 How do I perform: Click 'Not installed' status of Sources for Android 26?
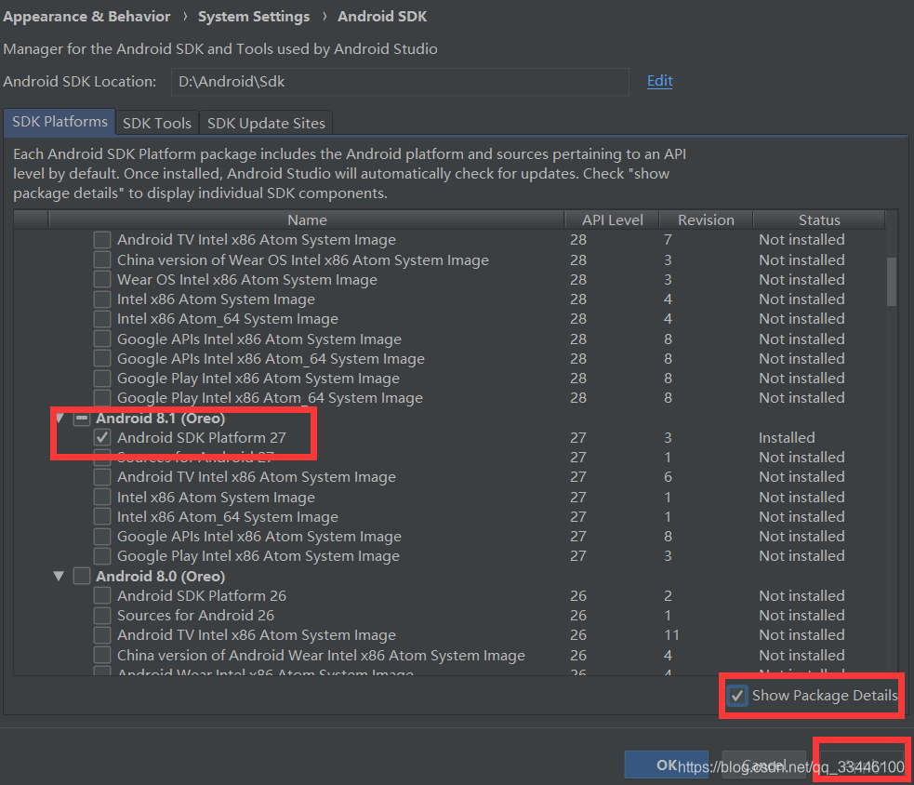tap(801, 616)
